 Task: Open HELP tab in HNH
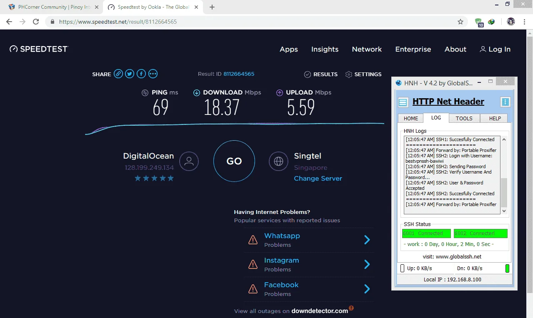pyautogui.click(x=495, y=118)
